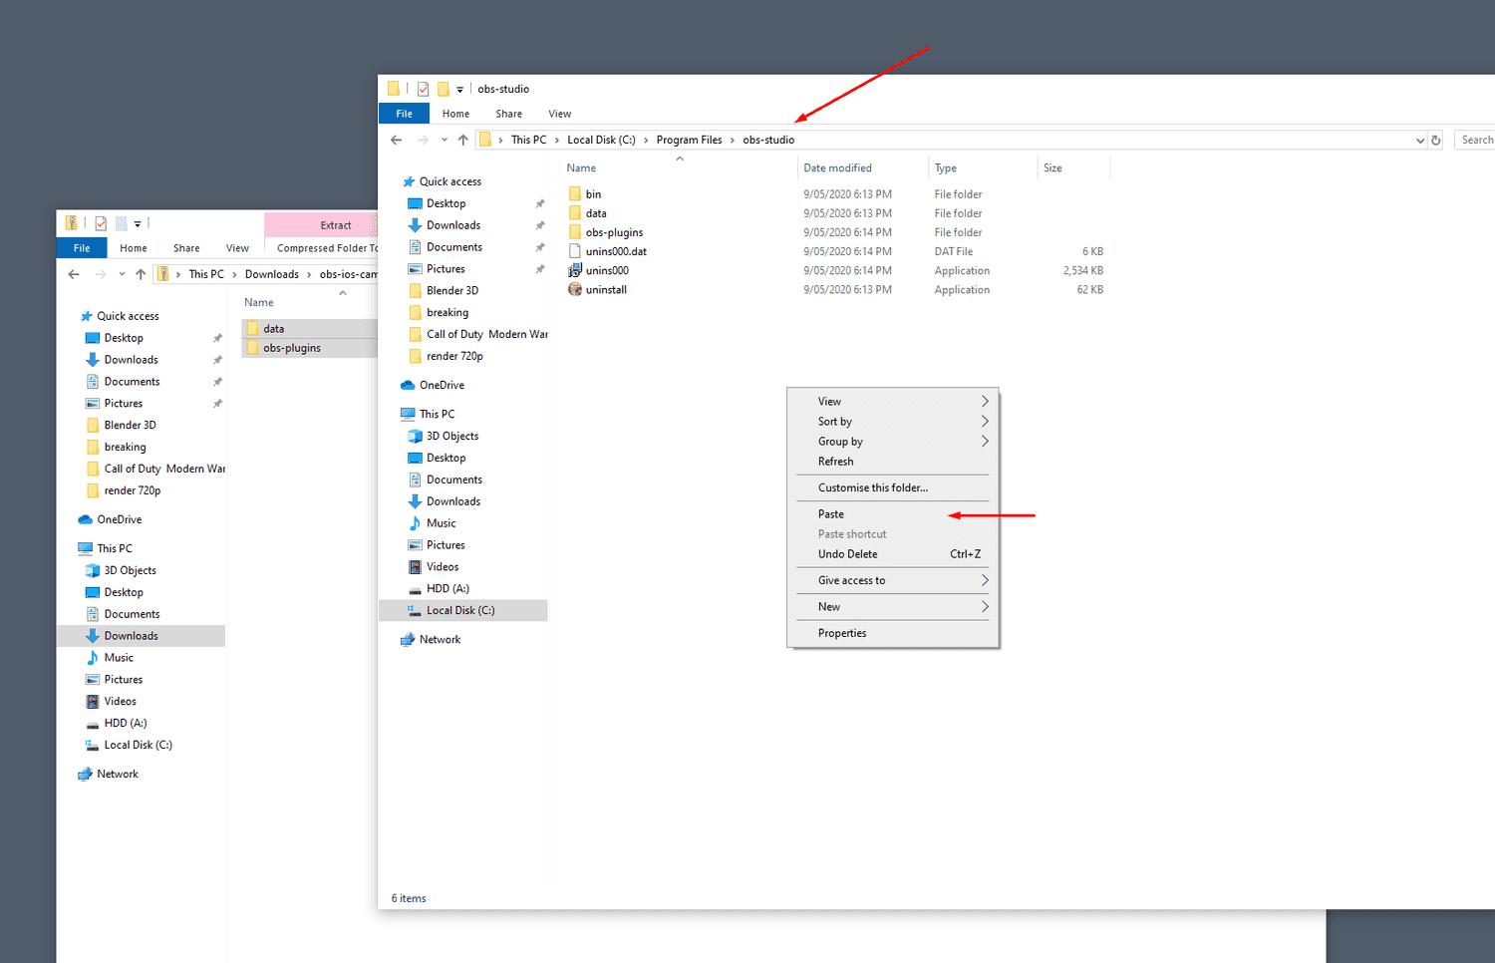1495x963 pixels.
Task: Click the refresh icon beside the address bar
Action: tap(1435, 140)
